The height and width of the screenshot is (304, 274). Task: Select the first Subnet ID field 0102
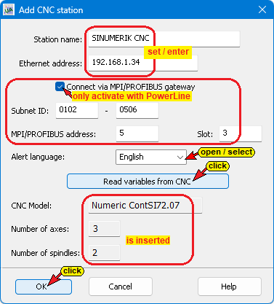(x=77, y=110)
